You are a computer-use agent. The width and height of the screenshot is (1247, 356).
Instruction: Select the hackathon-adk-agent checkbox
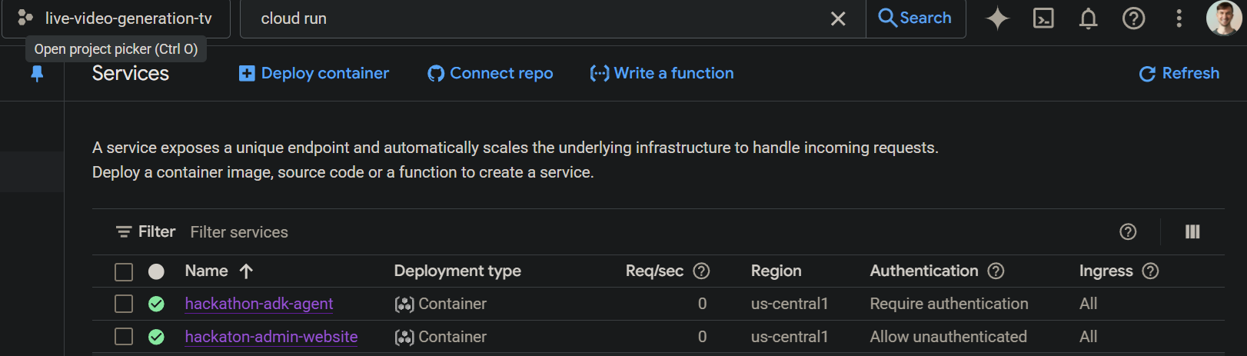[124, 304]
